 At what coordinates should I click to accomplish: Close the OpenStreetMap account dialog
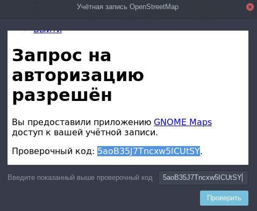pyautogui.click(x=250, y=7)
